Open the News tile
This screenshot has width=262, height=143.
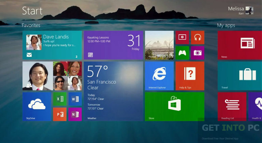(240, 45)
